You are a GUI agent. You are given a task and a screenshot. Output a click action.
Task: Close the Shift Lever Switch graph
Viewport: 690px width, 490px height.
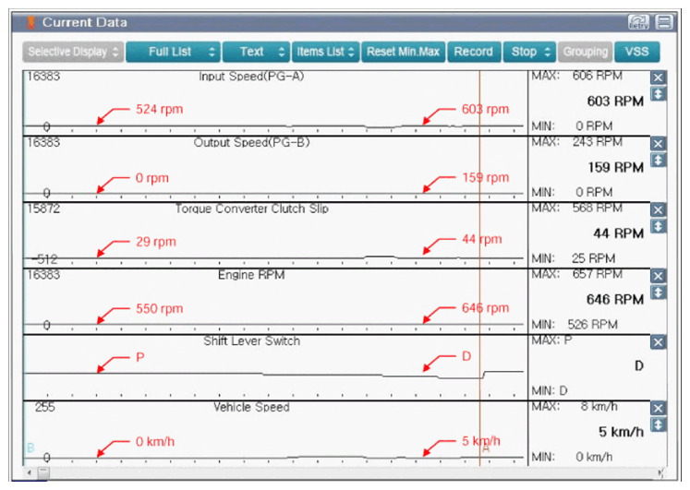(x=658, y=342)
